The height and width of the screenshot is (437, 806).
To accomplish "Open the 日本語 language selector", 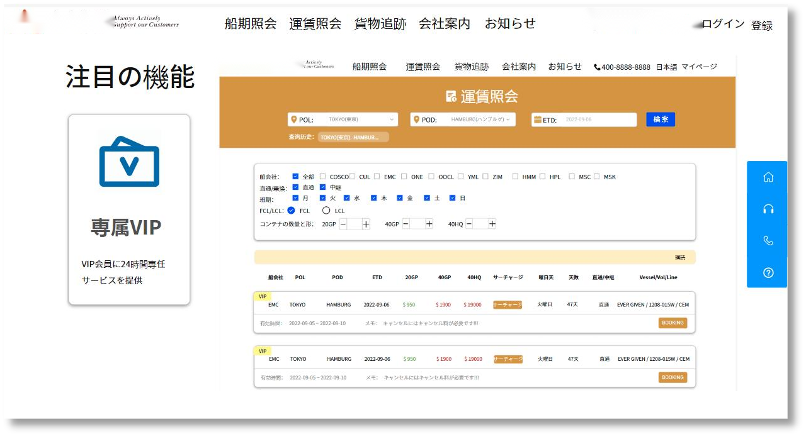I will (x=666, y=67).
